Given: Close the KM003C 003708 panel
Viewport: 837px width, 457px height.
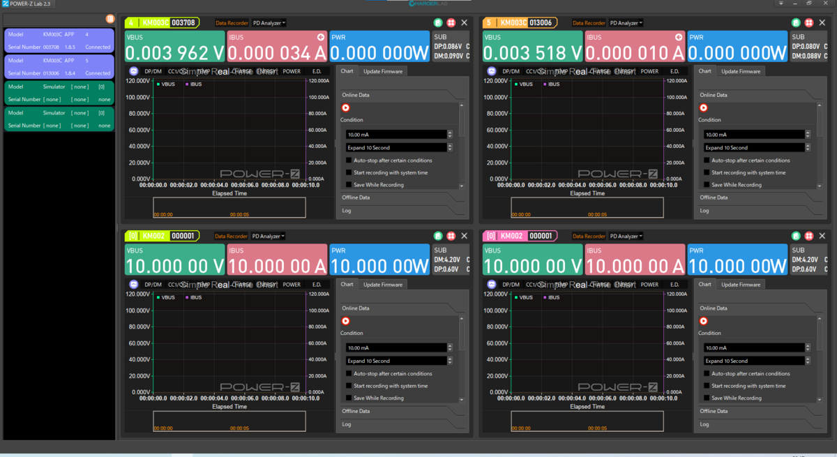Looking at the screenshot, I should 464,22.
